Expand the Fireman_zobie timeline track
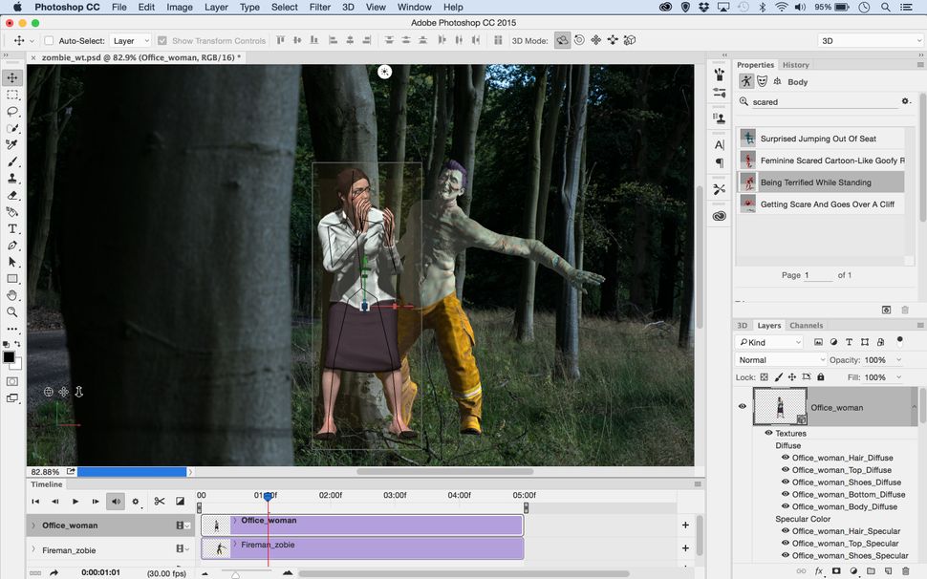This screenshot has width=927, height=579. 234,545
